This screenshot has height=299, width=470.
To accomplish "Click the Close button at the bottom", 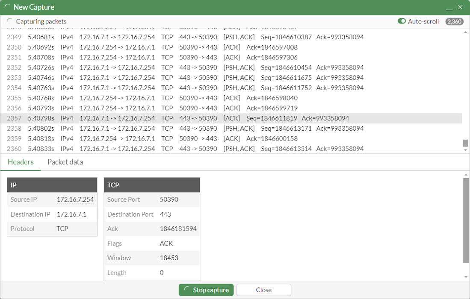I will click(x=263, y=290).
